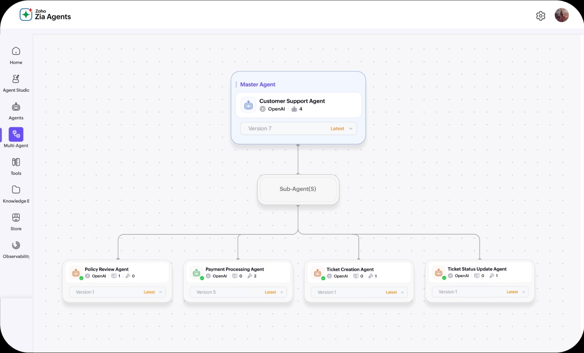Screen dimensions: 584x353
Task: Open Agent Studio from the sidebar
Action: (x=16, y=79)
